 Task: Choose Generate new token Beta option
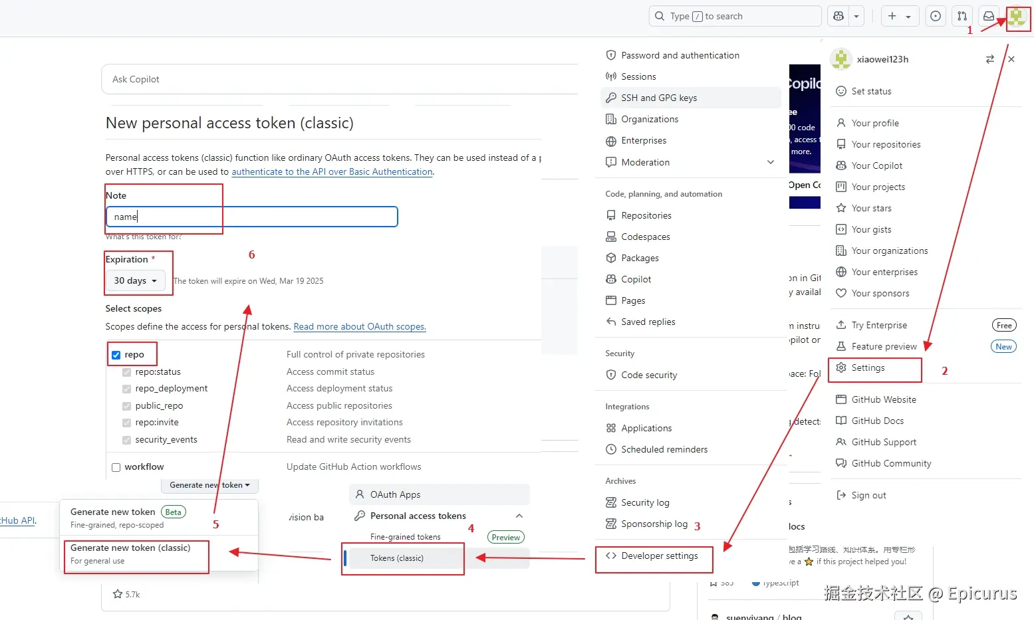159,518
